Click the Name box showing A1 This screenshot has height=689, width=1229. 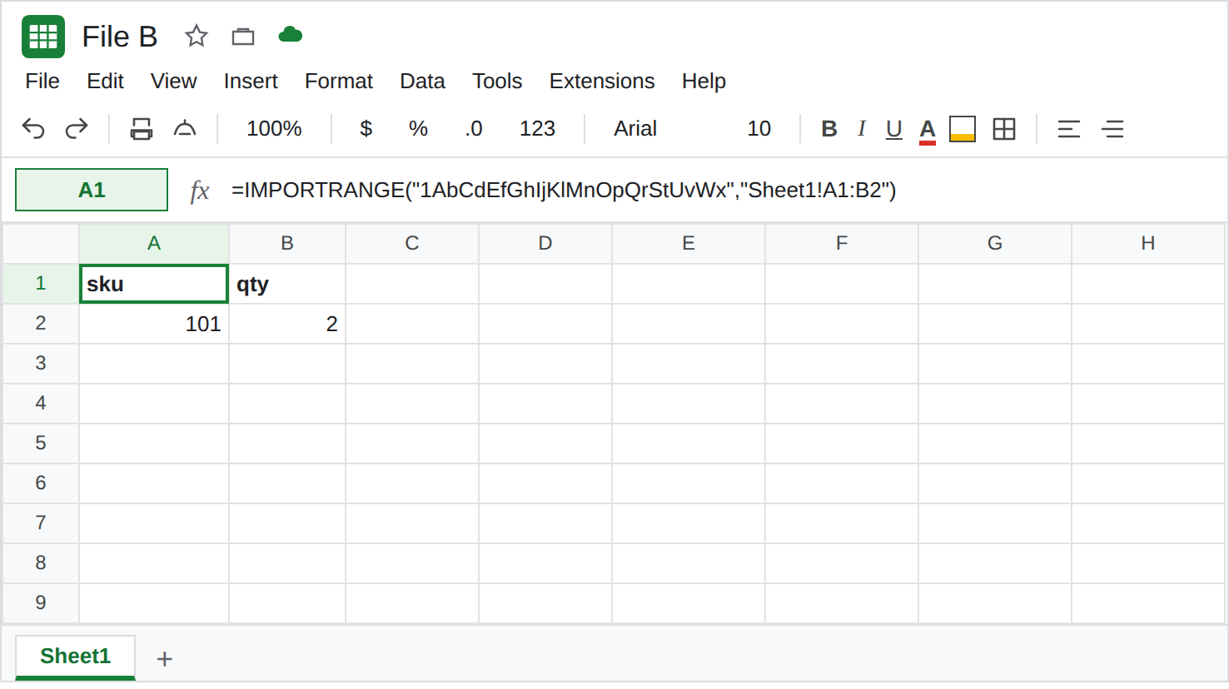click(x=92, y=190)
